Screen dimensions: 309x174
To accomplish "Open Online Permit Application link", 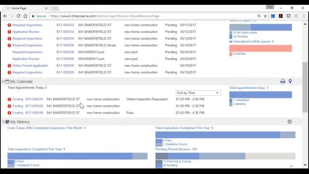I will (x=30, y=66).
